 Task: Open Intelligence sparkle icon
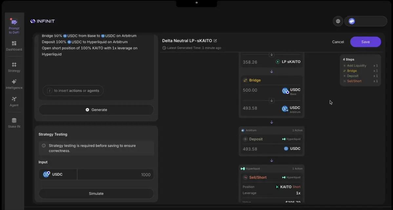point(14,82)
